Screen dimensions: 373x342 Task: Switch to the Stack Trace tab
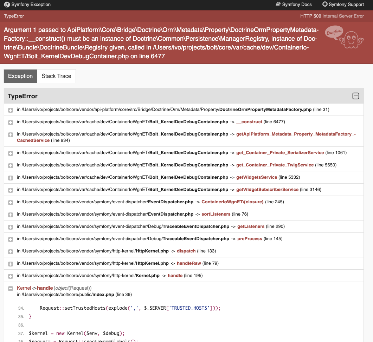(x=56, y=76)
